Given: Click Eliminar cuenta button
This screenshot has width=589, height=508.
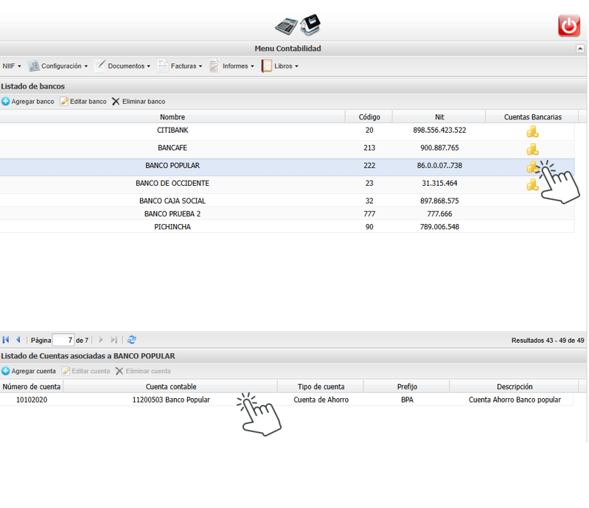Looking at the screenshot, I should pyautogui.click(x=143, y=372).
